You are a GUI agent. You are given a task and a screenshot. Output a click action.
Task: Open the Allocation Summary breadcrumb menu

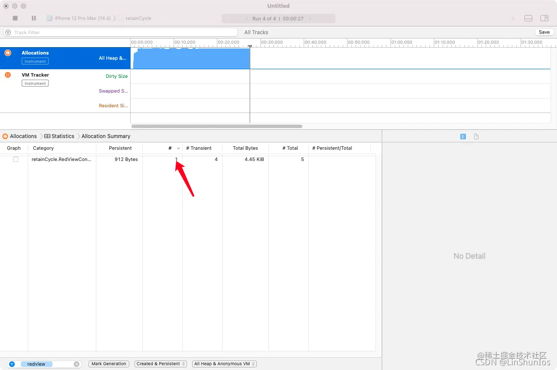(106, 136)
